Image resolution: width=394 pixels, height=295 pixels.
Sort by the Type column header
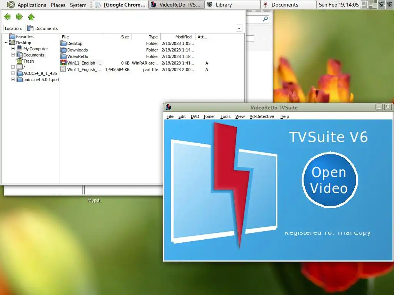146,37
